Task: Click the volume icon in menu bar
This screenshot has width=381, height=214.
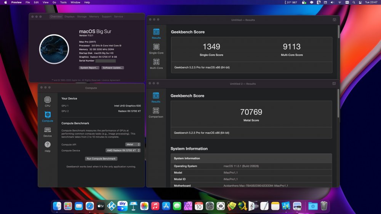Action: [332, 2]
